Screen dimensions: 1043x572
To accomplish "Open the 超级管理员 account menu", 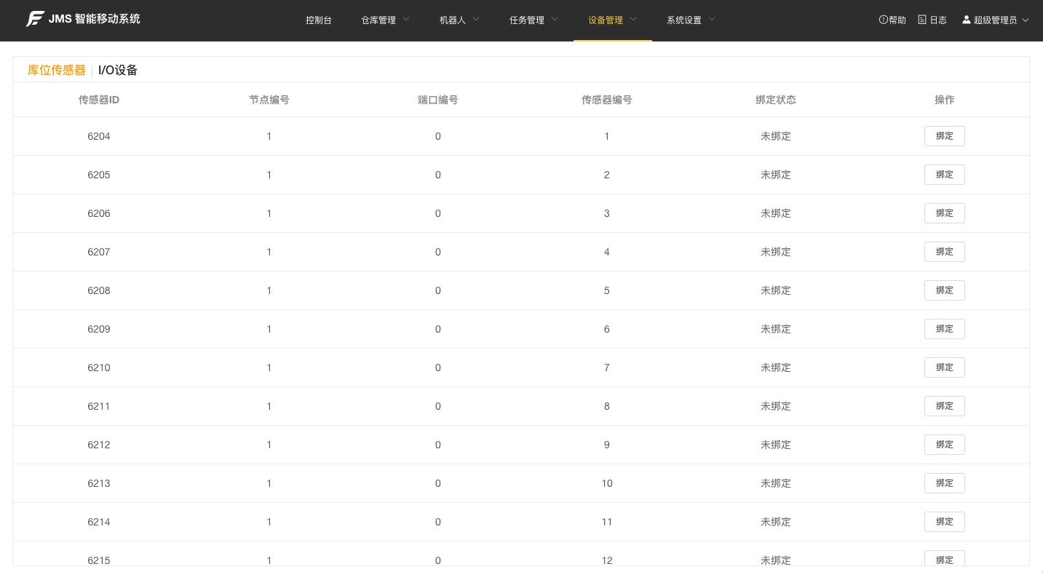I will point(995,20).
